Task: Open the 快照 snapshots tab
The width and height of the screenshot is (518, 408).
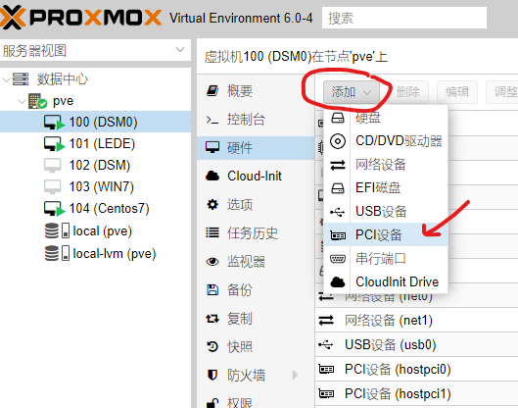Action: [256, 347]
